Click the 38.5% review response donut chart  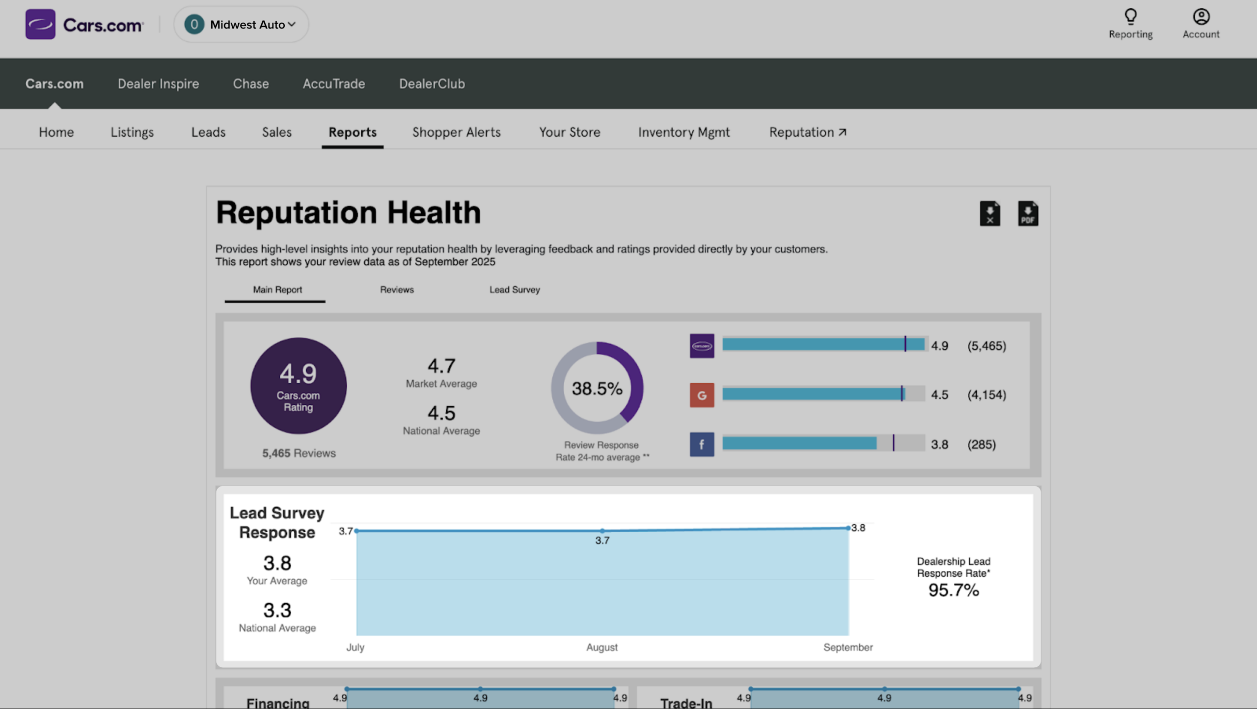[x=597, y=388]
